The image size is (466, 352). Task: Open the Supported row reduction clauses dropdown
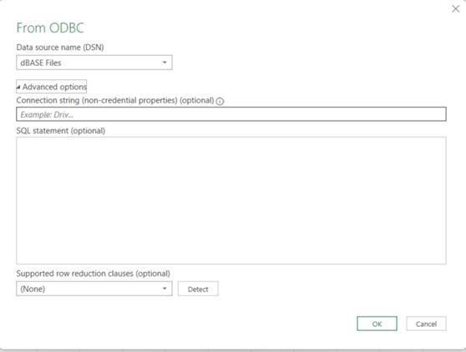[x=94, y=289]
